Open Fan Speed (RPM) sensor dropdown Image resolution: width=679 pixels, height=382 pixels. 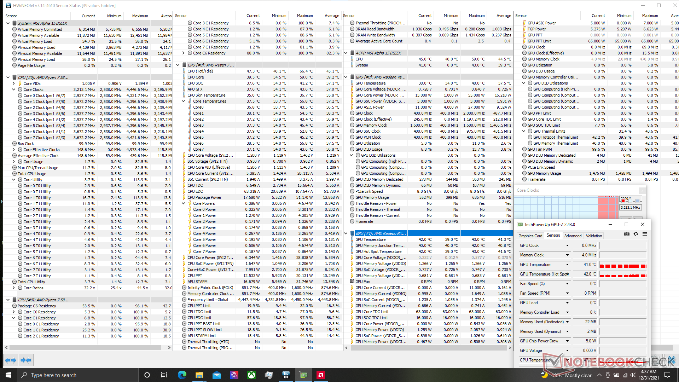coord(567,293)
